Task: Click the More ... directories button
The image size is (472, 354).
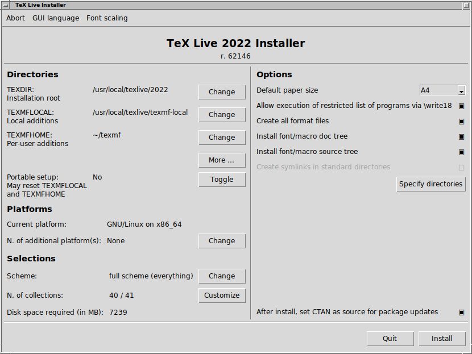Action: [x=222, y=160]
